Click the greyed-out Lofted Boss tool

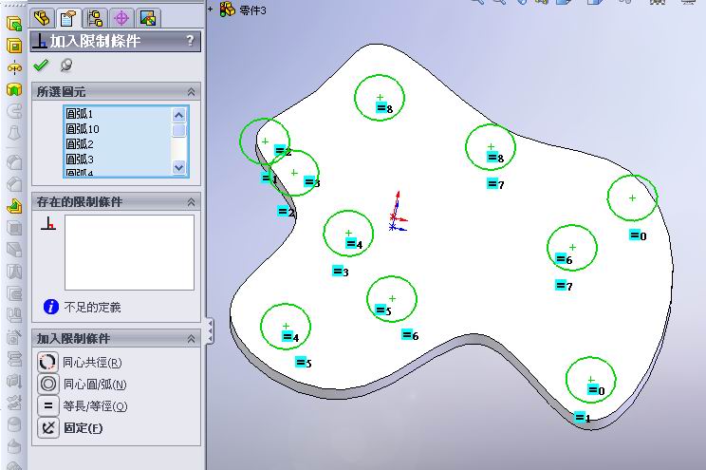[14, 133]
